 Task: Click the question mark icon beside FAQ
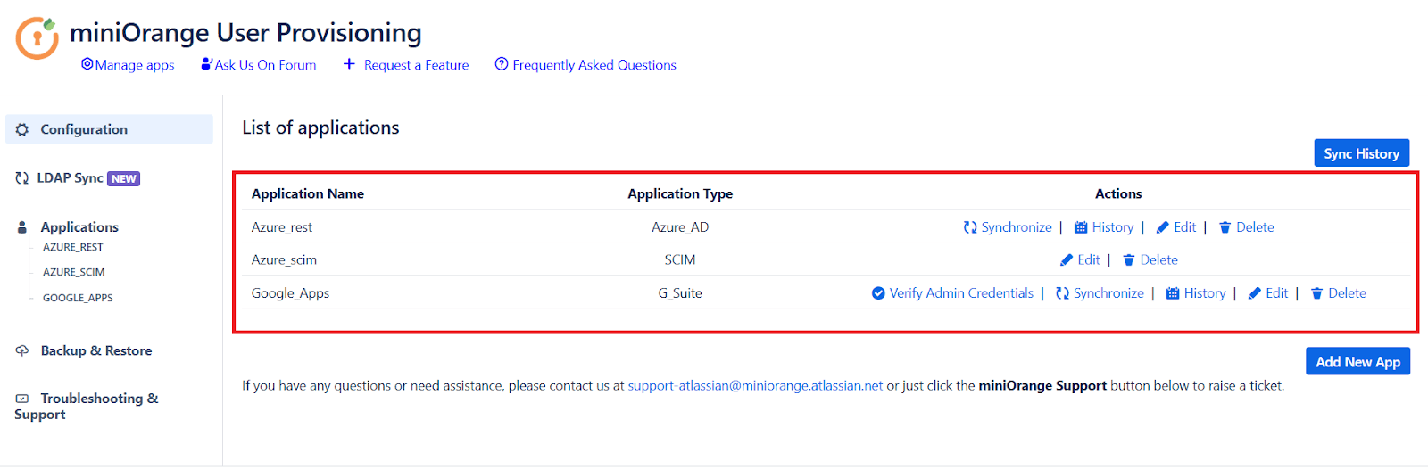(x=502, y=64)
